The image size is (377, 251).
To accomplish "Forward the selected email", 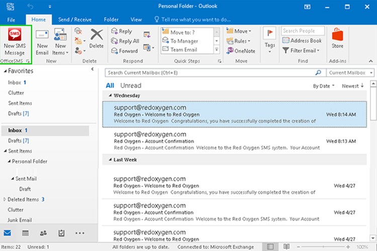I will pyautogui.click(x=124, y=51).
